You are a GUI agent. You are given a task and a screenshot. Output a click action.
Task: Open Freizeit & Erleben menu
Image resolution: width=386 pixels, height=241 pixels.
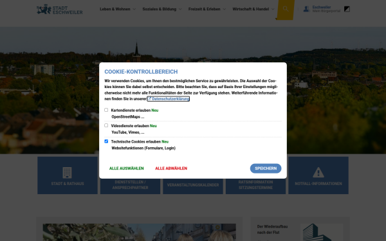pyautogui.click(x=204, y=9)
